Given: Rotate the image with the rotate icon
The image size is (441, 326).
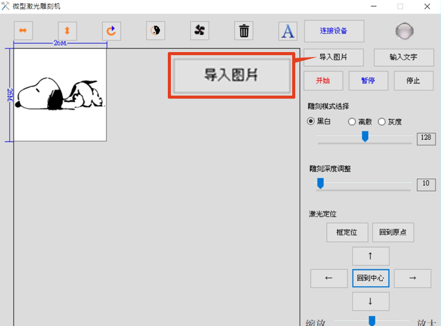Looking at the screenshot, I should pos(111,30).
